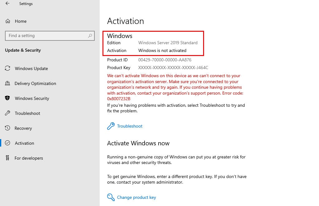Click the 'Product ID' label
Image resolution: width=319 pixels, height=206 pixels.
click(117, 60)
